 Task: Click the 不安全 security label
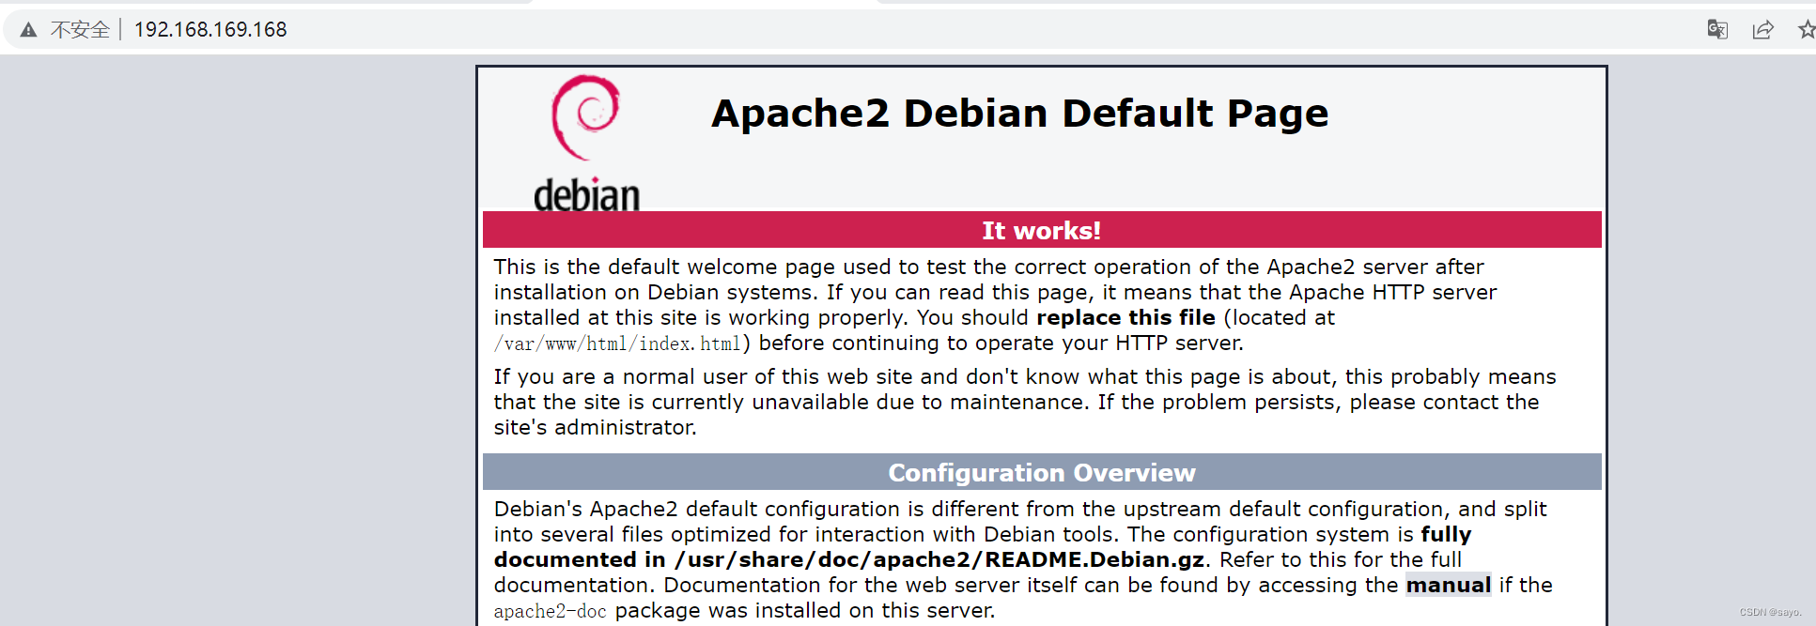point(80,30)
